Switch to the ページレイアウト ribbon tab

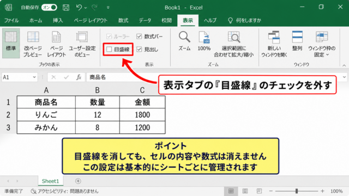click(x=91, y=21)
